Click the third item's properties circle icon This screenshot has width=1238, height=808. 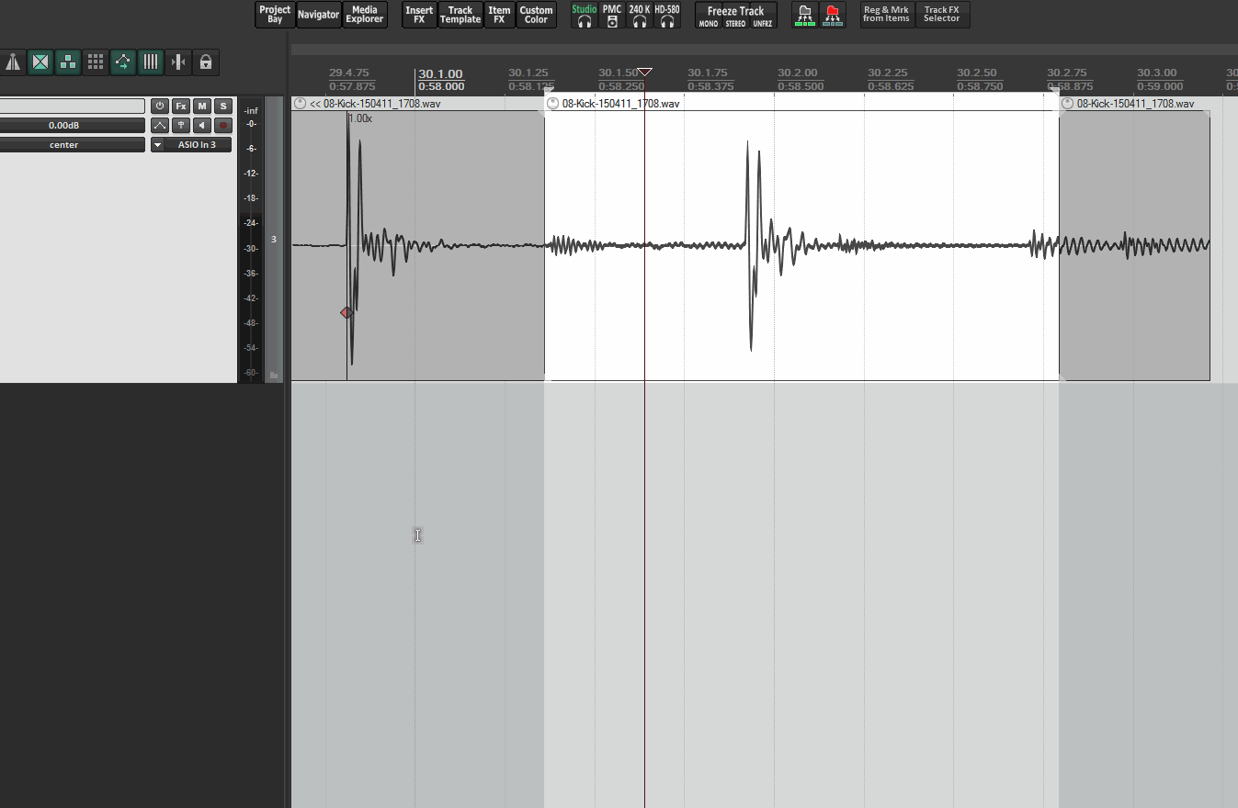click(x=1067, y=104)
